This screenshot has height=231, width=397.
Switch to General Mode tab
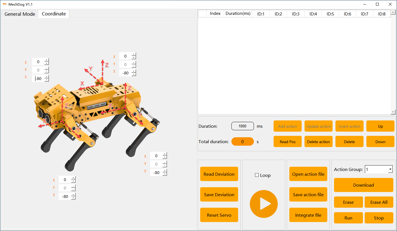point(20,14)
